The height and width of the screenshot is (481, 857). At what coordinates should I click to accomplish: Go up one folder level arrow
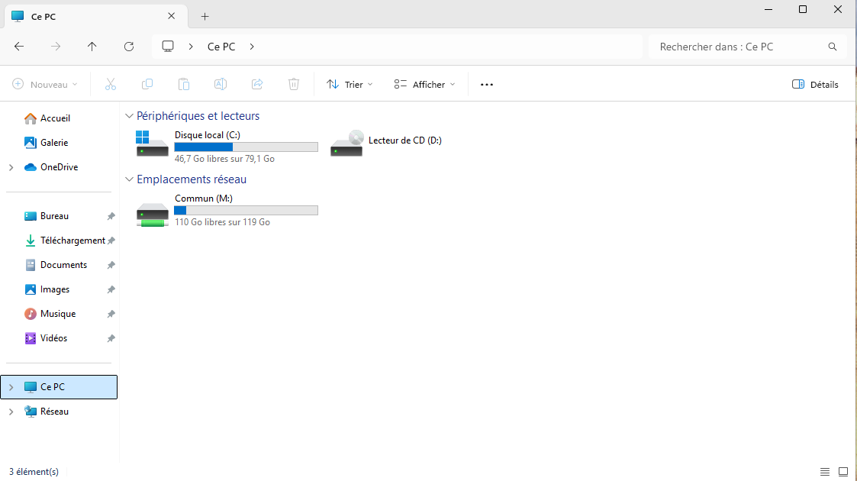click(92, 47)
